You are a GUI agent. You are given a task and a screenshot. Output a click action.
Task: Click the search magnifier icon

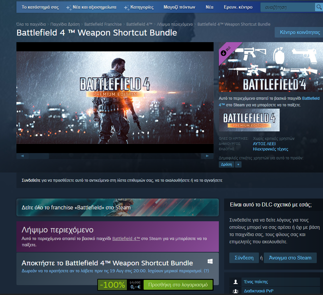pyautogui.click(x=319, y=7)
